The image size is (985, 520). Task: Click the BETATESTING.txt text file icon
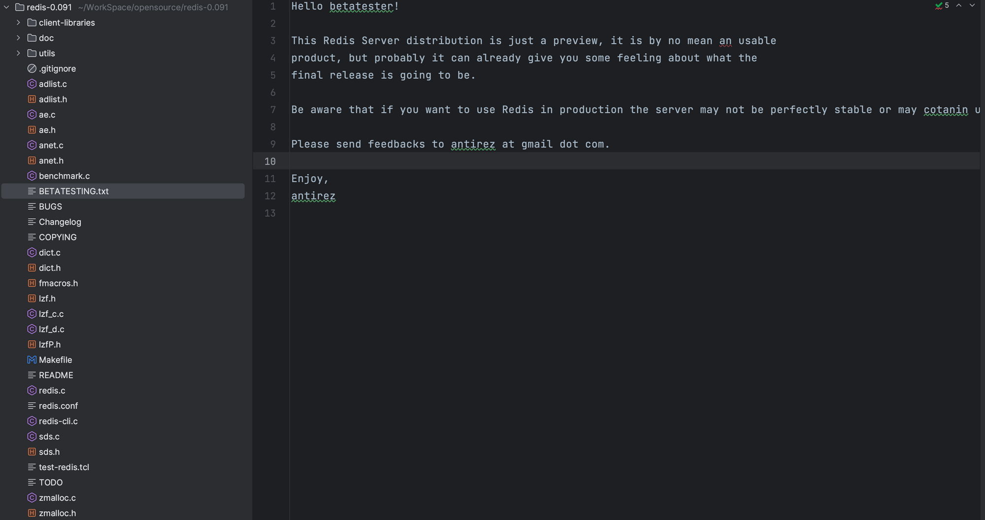point(32,191)
